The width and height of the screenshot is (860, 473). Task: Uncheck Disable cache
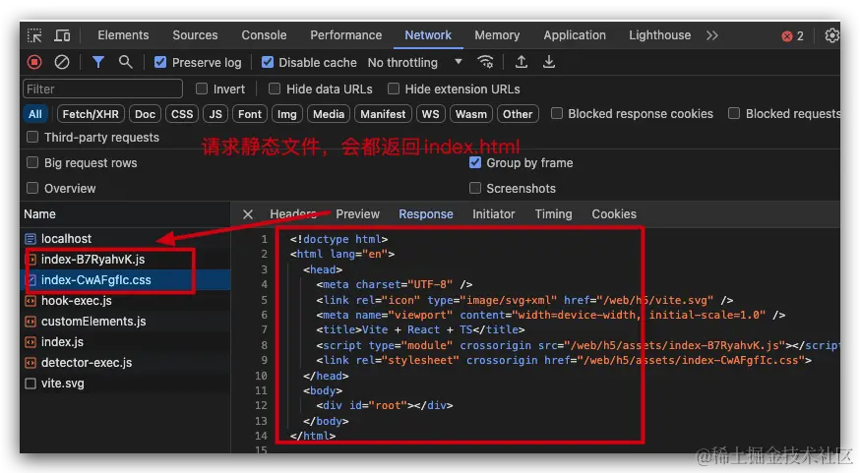(267, 63)
